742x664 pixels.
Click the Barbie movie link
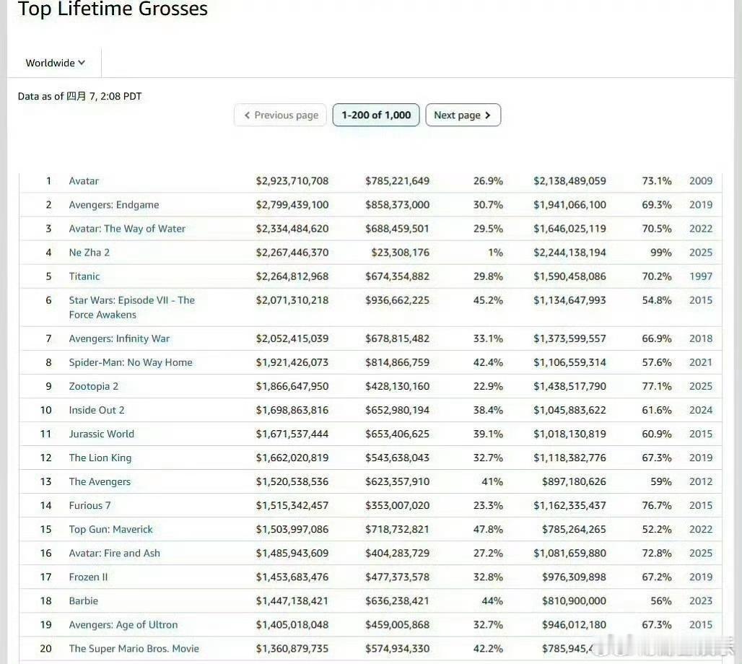click(x=84, y=600)
